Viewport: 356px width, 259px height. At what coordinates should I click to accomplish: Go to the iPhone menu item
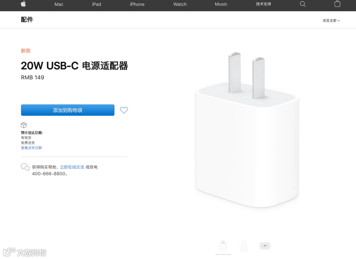point(137,4)
